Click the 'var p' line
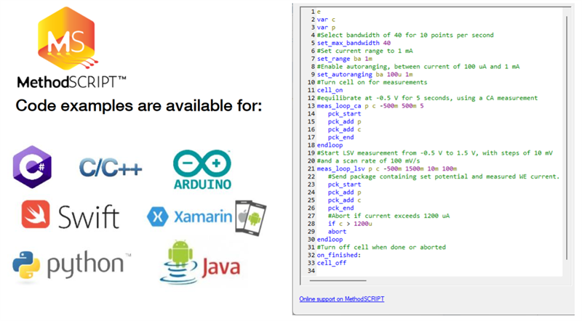 (x=326, y=27)
